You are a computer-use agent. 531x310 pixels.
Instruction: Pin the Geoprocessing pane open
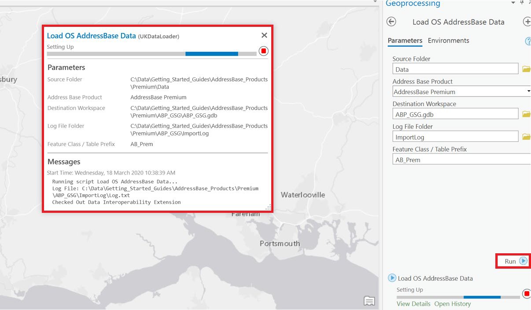coord(522,4)
